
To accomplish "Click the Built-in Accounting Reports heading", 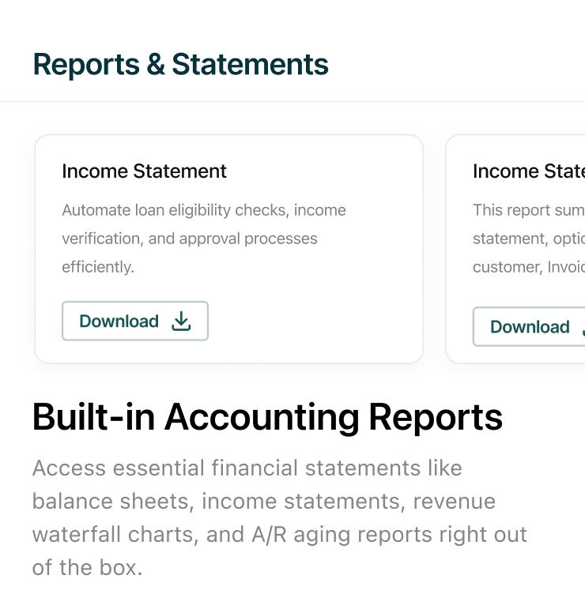I will tap(267, 417).
